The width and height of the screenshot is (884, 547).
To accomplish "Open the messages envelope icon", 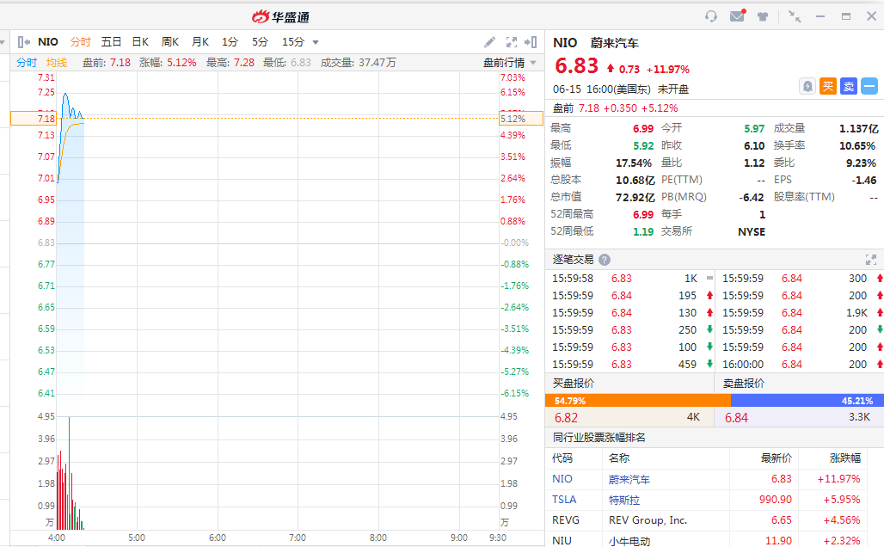I will [737, 16].
